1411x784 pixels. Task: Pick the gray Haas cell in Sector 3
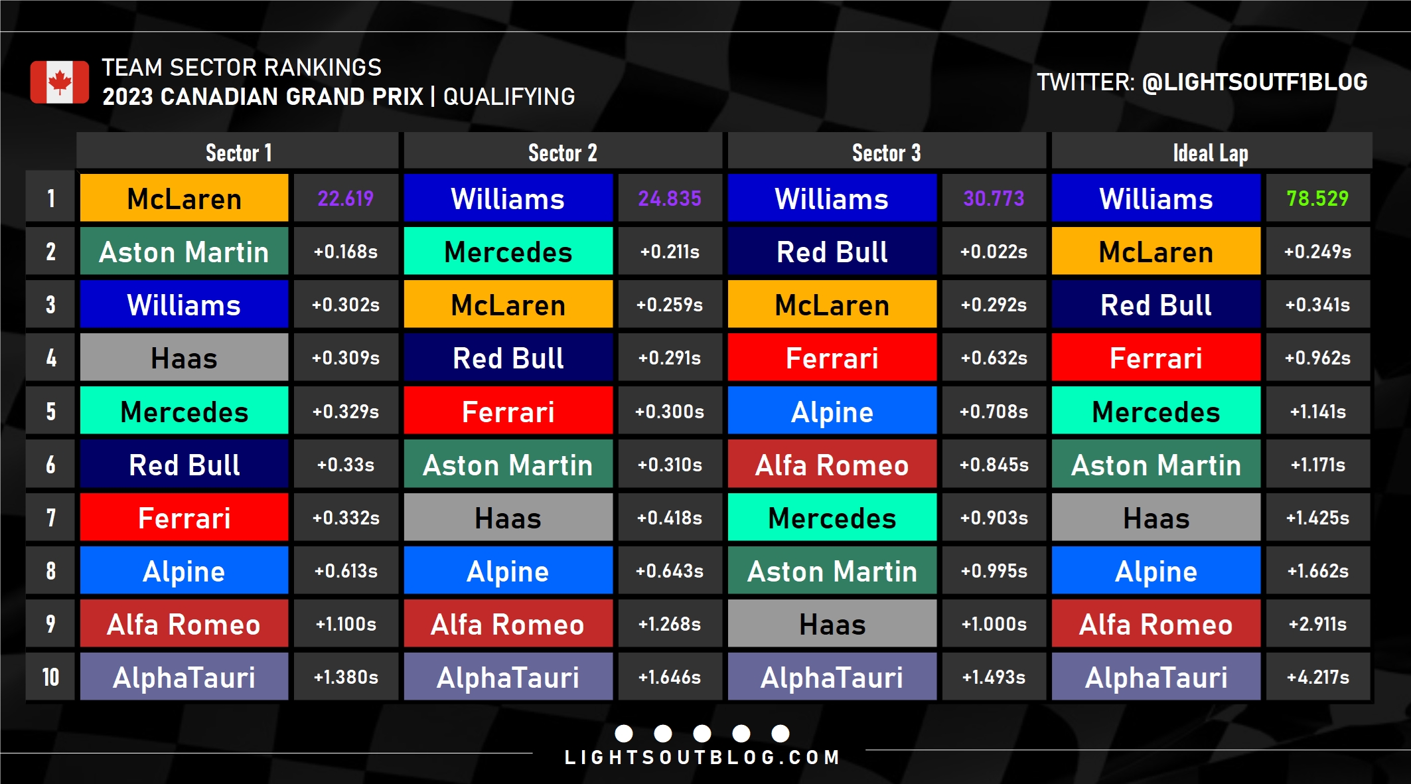pos(832,624)
